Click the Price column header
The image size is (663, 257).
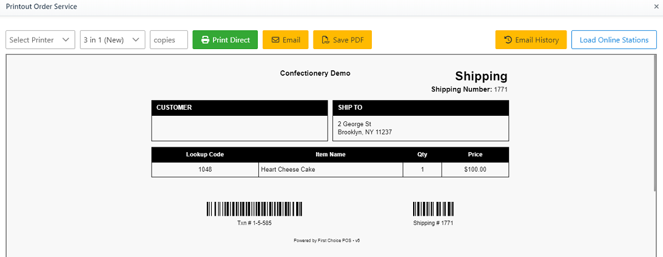[x=475, y=155]
